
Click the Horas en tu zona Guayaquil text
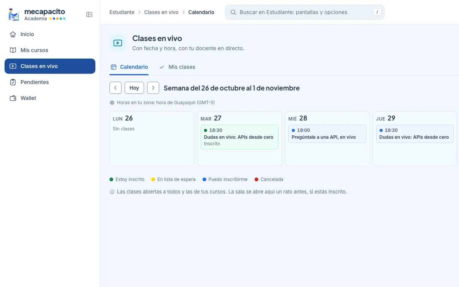tap(166, 103)
